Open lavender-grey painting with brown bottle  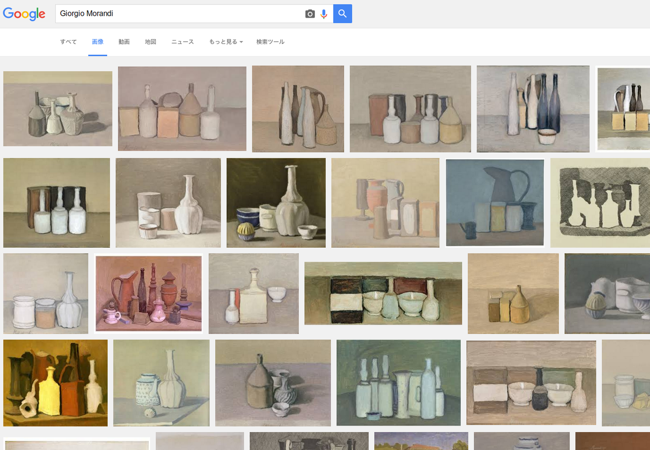[x=273, y=383]
